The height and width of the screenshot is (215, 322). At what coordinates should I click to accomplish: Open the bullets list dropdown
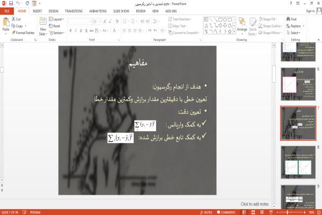click(x=128, y=21)
